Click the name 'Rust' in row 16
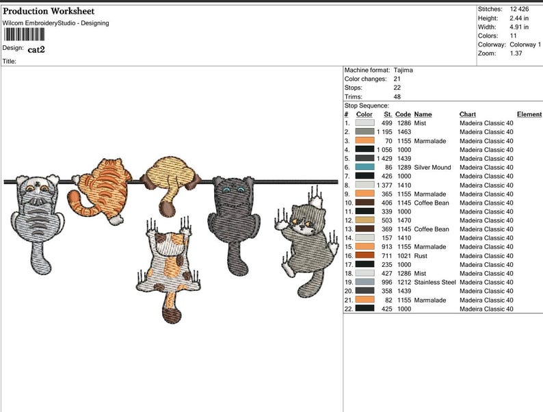The height and width of the screenshot is (412, 543). point(421,256)
